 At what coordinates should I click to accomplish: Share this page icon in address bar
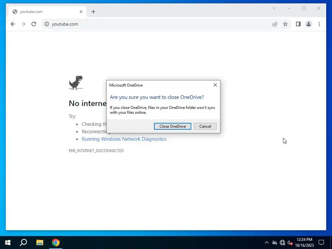pos(275,24)
